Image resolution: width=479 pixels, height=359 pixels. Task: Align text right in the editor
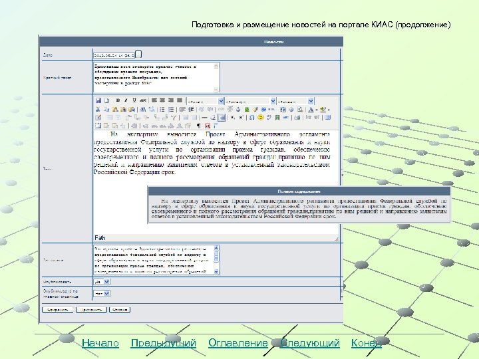pyautogui.click(x=171, y=100)
